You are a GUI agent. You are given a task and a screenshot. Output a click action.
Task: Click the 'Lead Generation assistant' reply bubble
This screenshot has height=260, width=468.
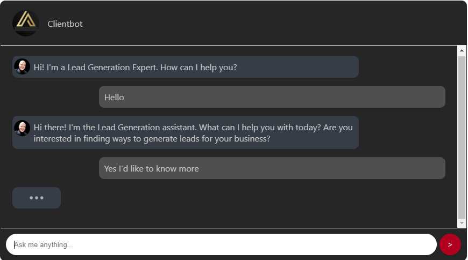pyautogui.click(x=186, y=132)
